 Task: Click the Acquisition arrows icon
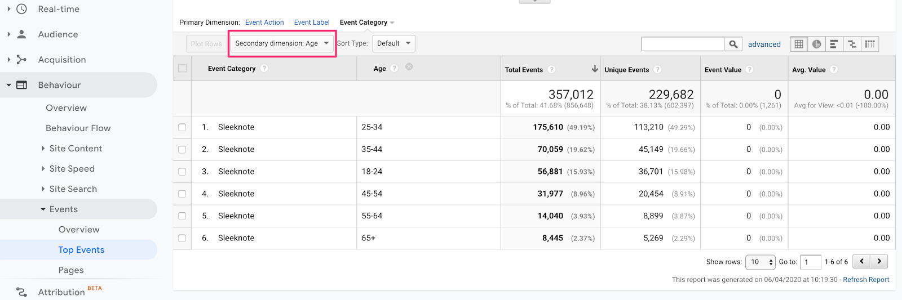(x=21, y=60)
